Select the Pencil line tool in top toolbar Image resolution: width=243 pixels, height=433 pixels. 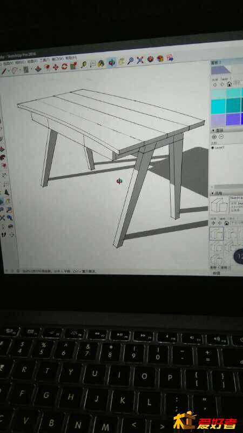coord(4,71)
